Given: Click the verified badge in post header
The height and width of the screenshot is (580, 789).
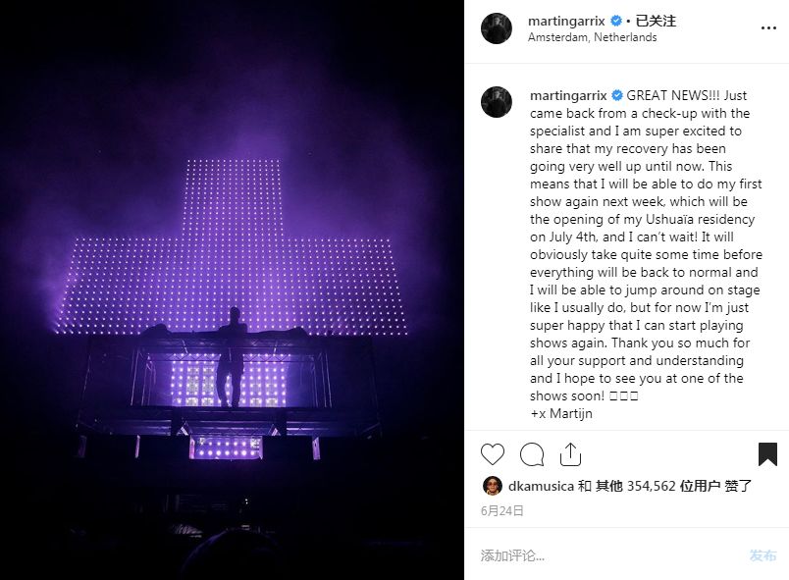Looking at the screenshot, I should [x=616, y=21].
